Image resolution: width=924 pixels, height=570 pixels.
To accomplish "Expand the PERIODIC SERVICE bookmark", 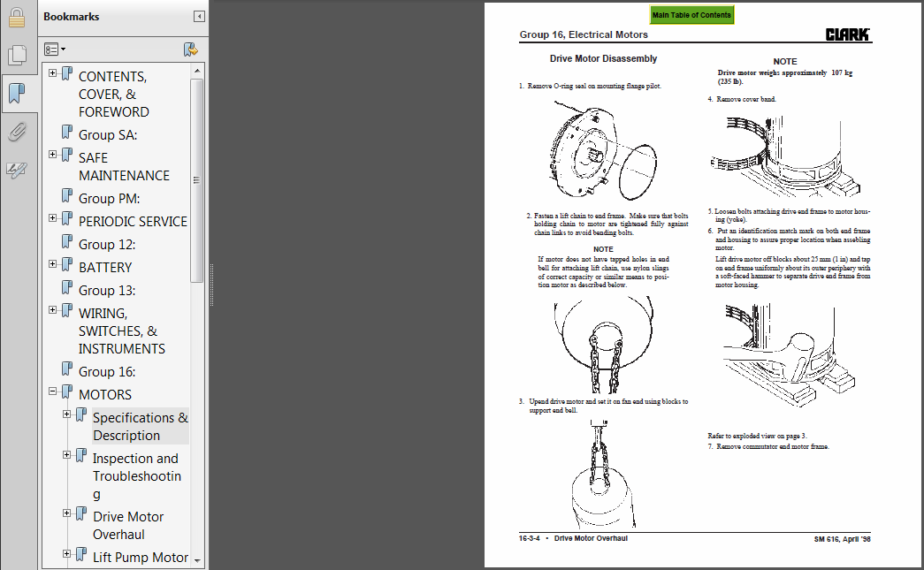I will pyautogui.click(x=52, y=218).
